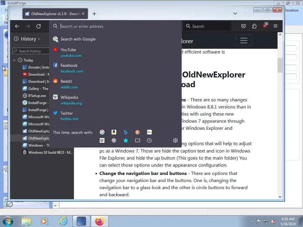Search this time with Amazon
303x227 pixels.
[114, 132]
